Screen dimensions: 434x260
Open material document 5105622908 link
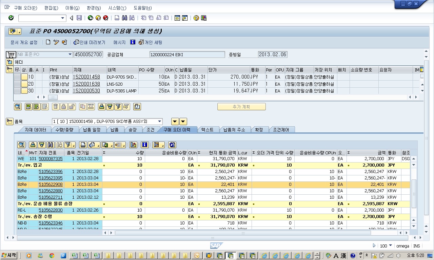coord(51,185)
